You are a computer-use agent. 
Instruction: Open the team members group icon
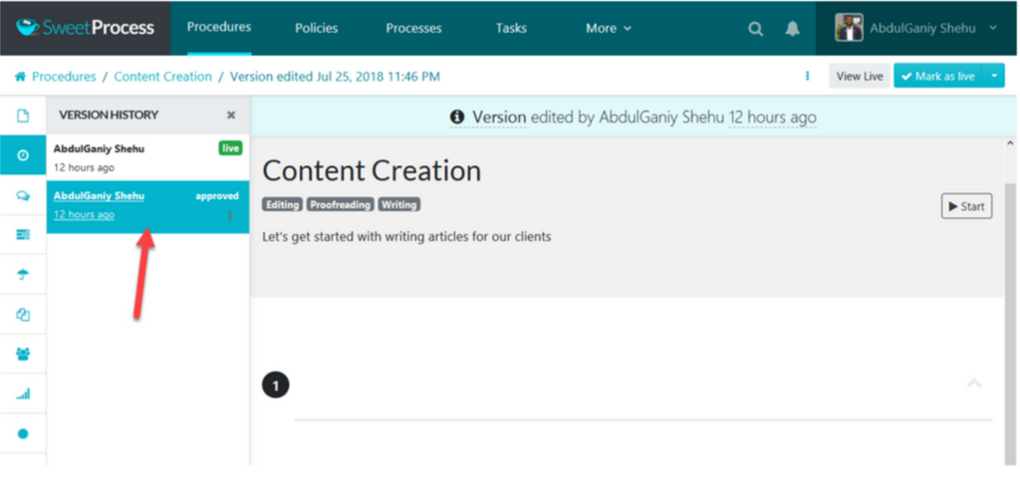[x=23, y=354]
